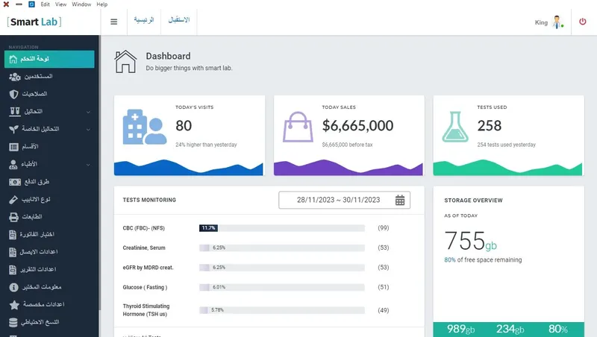Image resolution: width=597 pixels, height=337 pixels.
Task: Click the (99) count for CBC
Action: pos(384,228)
